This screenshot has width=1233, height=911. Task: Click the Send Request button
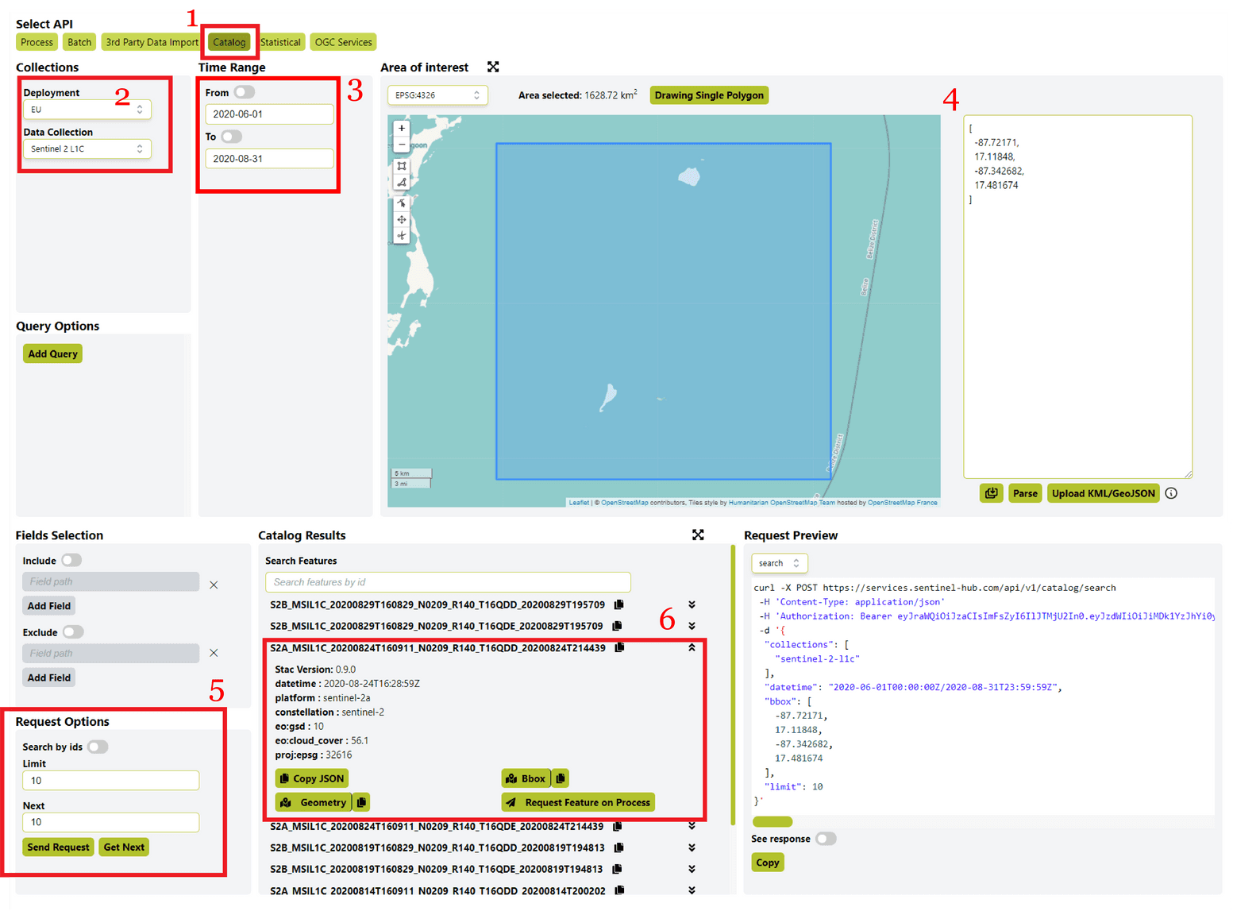(58, 847)
